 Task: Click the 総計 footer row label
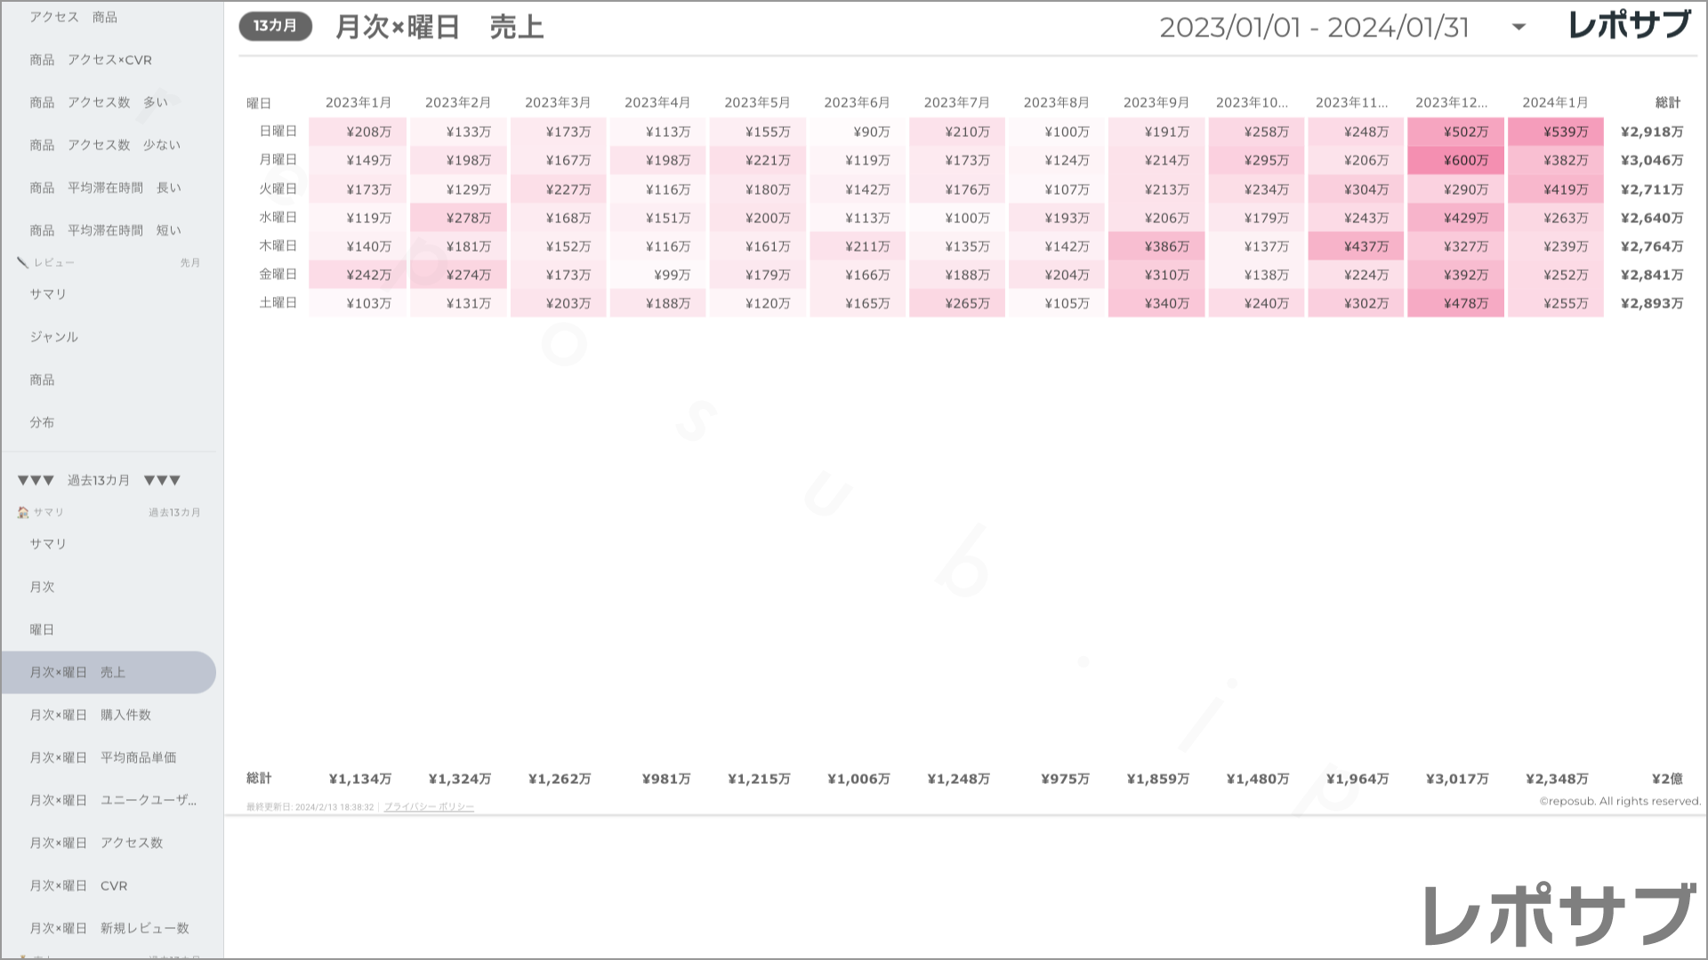[x=259, y=779]
